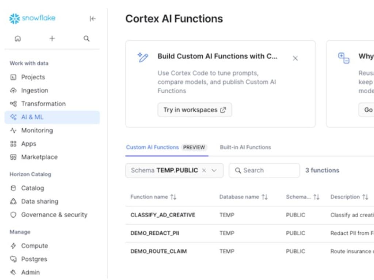Sort by Database name arrows
Screen dimensions: 374x280
264,197
